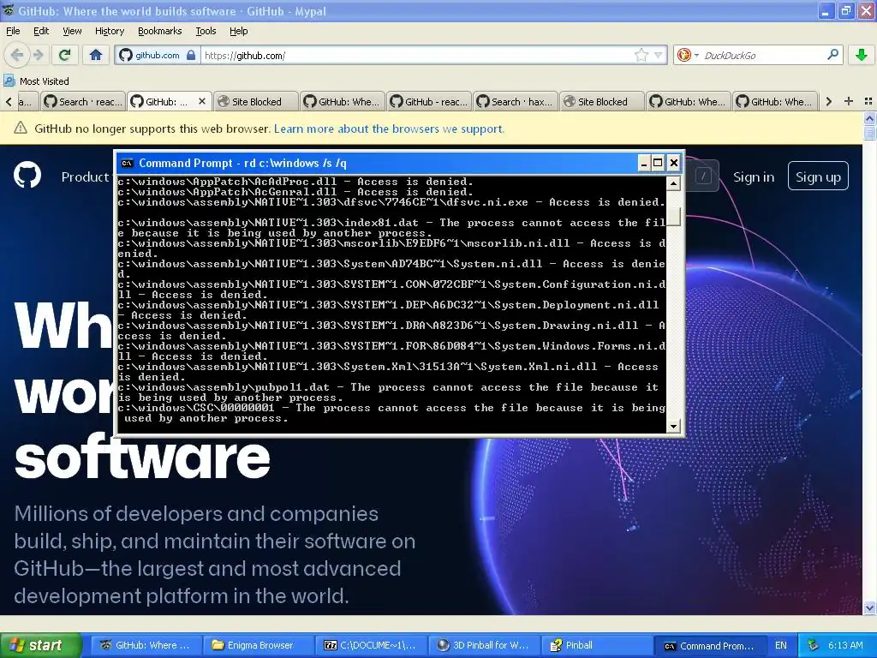This screenshot has height=658, width=877.
Task: Open the Command Prompt title bar system icon
Action: pos(127,163)
